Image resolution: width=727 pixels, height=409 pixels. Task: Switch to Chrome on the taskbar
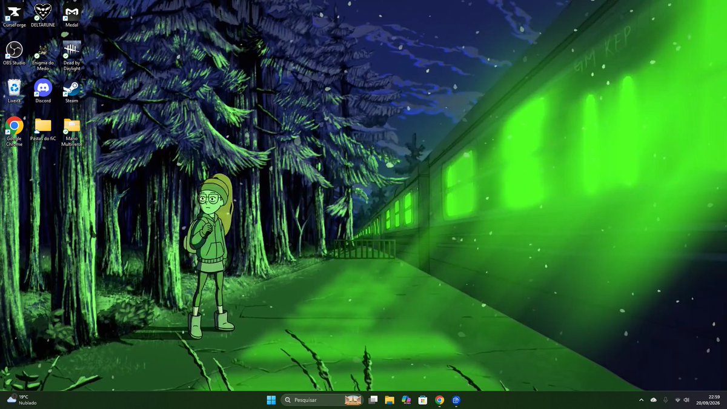(439, 400)
